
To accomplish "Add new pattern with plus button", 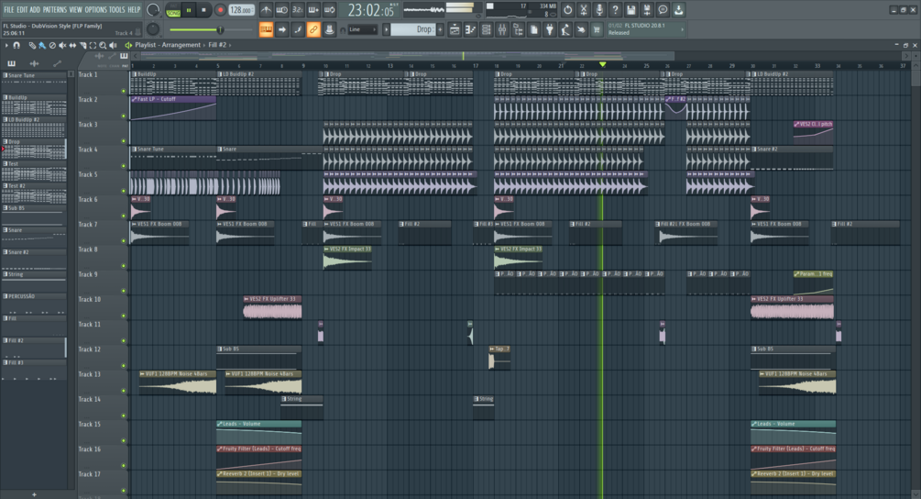I will (x=440, y=29).
